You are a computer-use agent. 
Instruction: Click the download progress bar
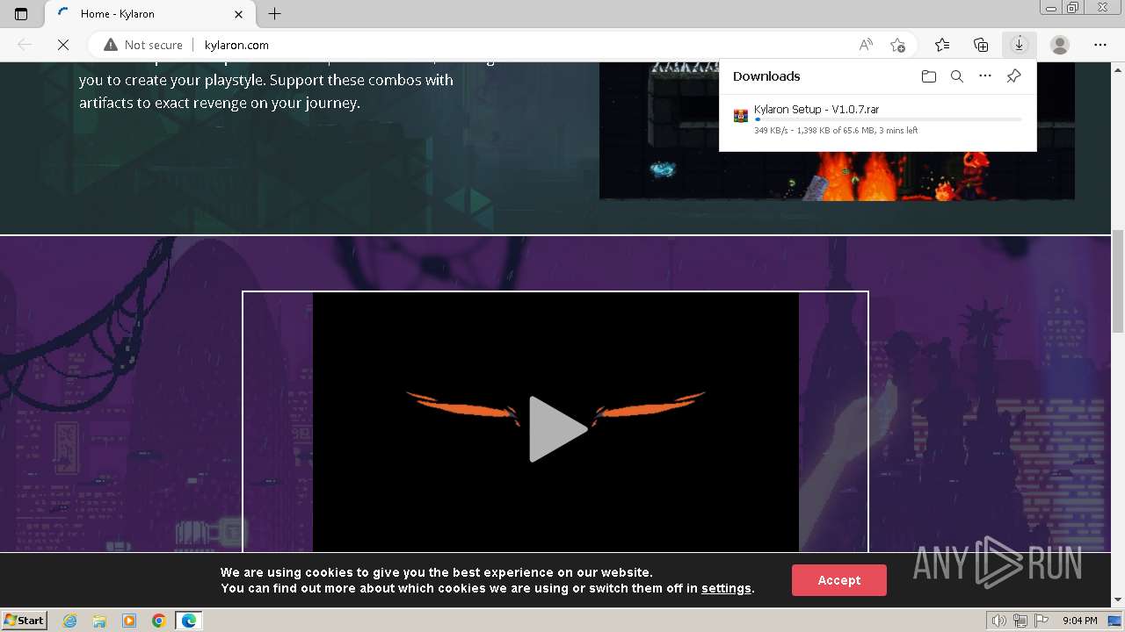pos(888,119)
